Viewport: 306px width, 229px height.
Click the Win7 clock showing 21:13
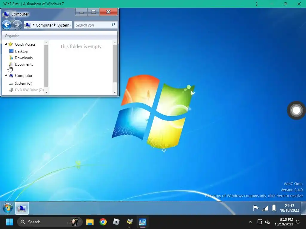[x=289, y=208]
